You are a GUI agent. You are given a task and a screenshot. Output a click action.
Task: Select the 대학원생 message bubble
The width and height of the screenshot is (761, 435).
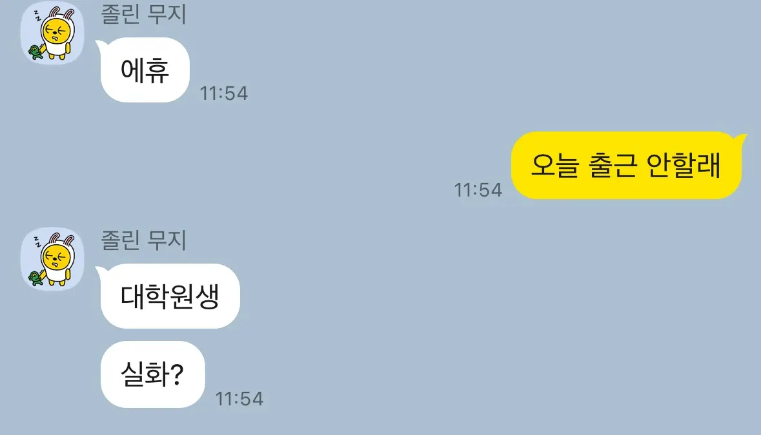[169, 296]
